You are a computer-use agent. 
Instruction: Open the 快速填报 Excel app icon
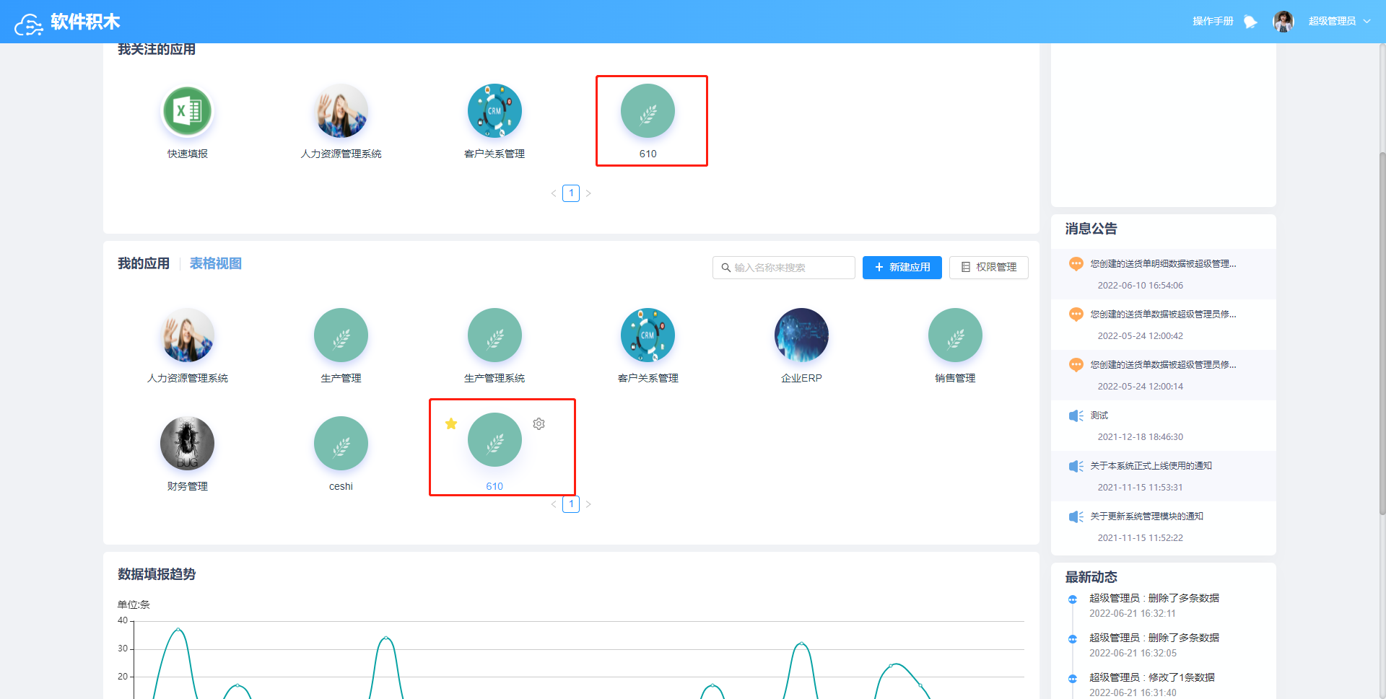[x=187, y=111]
